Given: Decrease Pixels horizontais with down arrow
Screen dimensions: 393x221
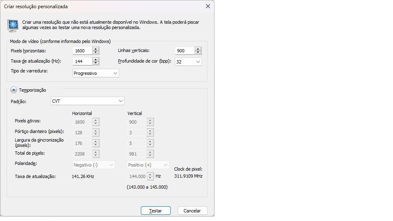Looking at the screenshot, I should (95, 53).
